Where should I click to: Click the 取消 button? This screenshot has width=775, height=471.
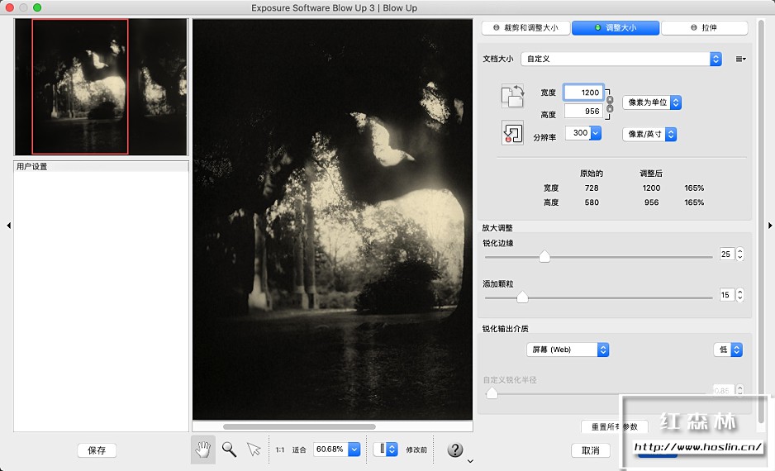pos(591,450)
